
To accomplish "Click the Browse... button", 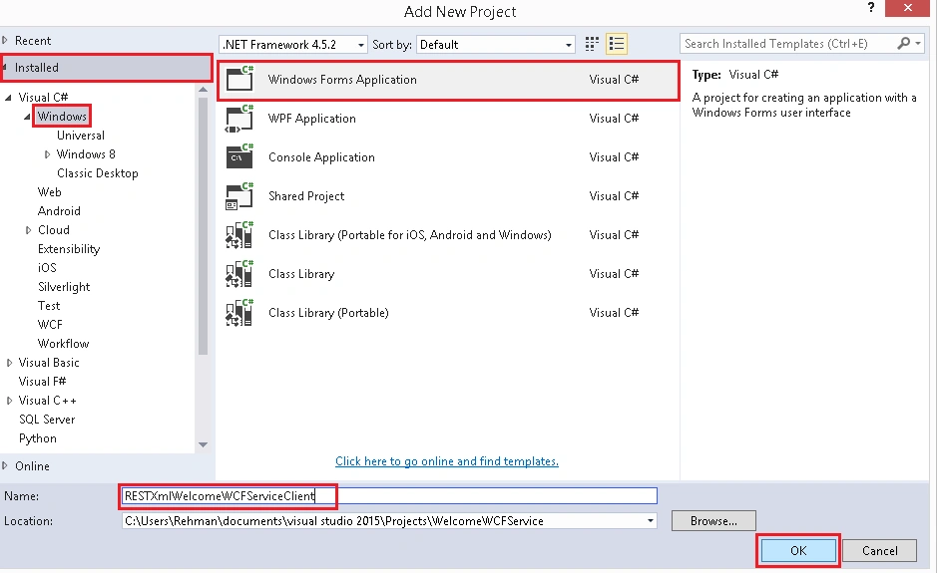I will 713,520.
